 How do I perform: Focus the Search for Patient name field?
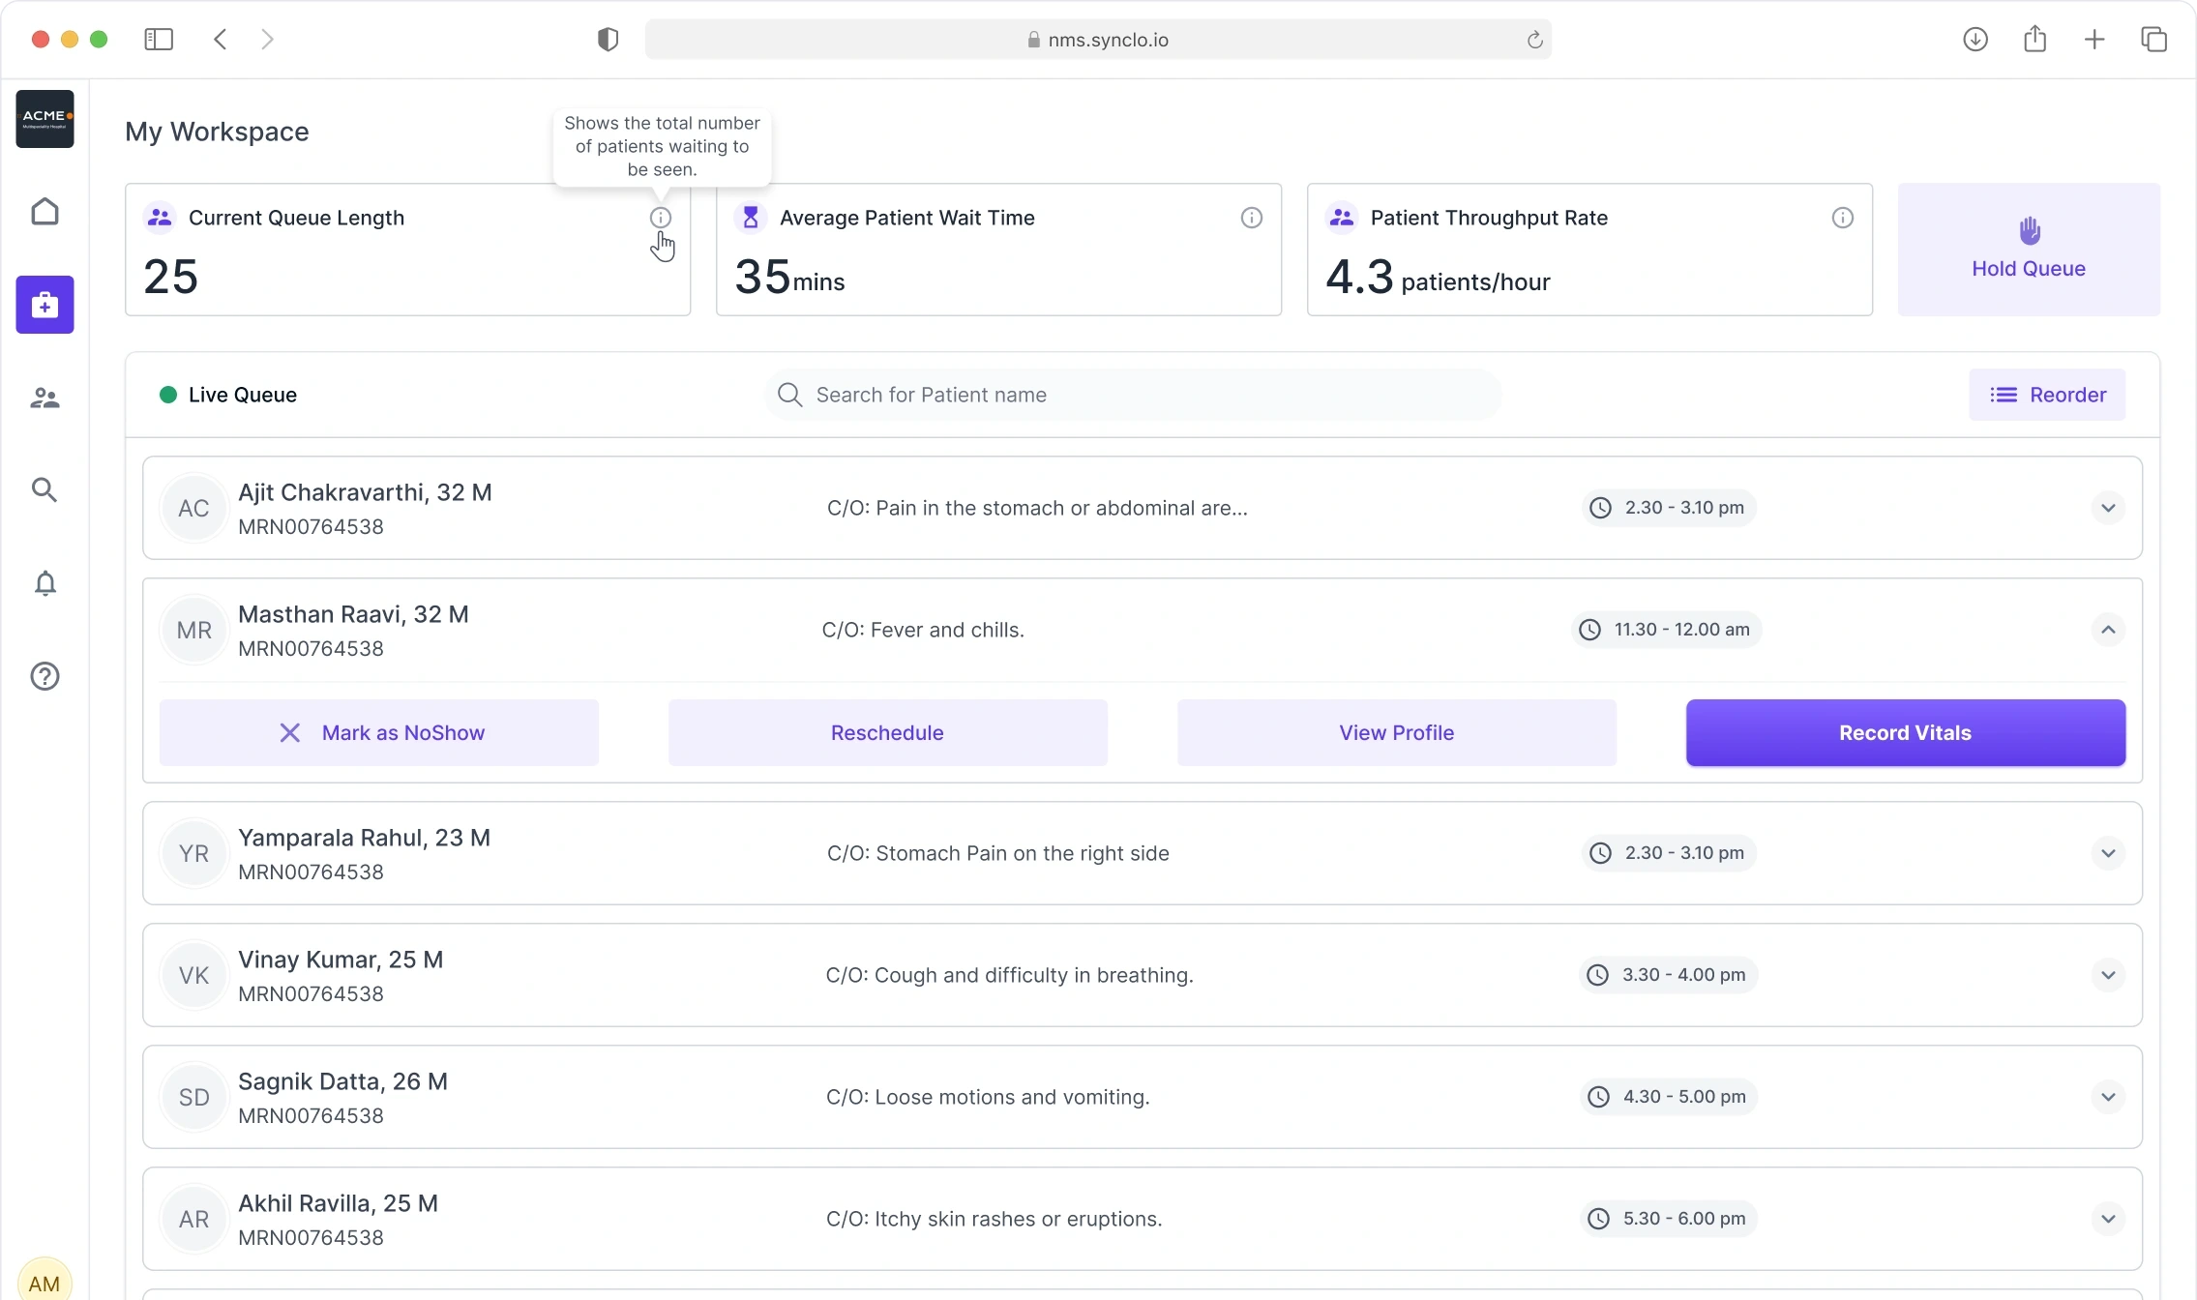point(1133,395)
